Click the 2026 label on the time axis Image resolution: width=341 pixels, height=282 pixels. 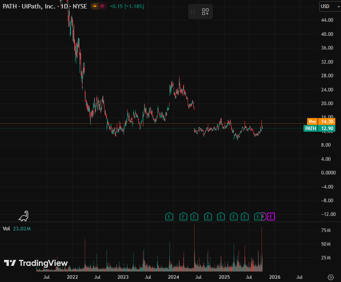275,277
